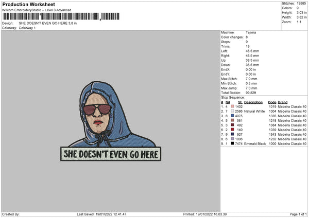Click the 'SHE DOESN'T EVEN GO HERE' embroidered banner
This screenshot has width=309, height=218.
[x=111, y=154]
